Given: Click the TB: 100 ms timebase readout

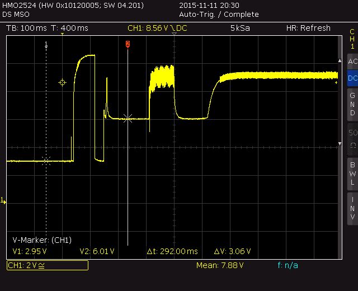Looking at the screenshot, I should (26, 28).
